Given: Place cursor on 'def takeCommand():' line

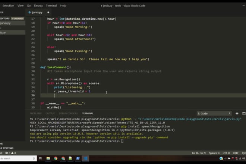Looking at the screenshot, I should 56,67.
